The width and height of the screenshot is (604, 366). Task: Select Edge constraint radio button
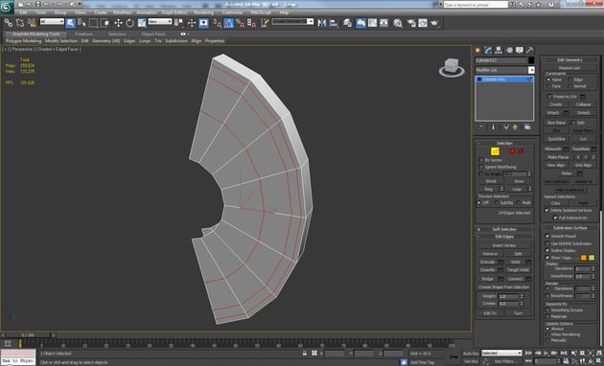570,80
